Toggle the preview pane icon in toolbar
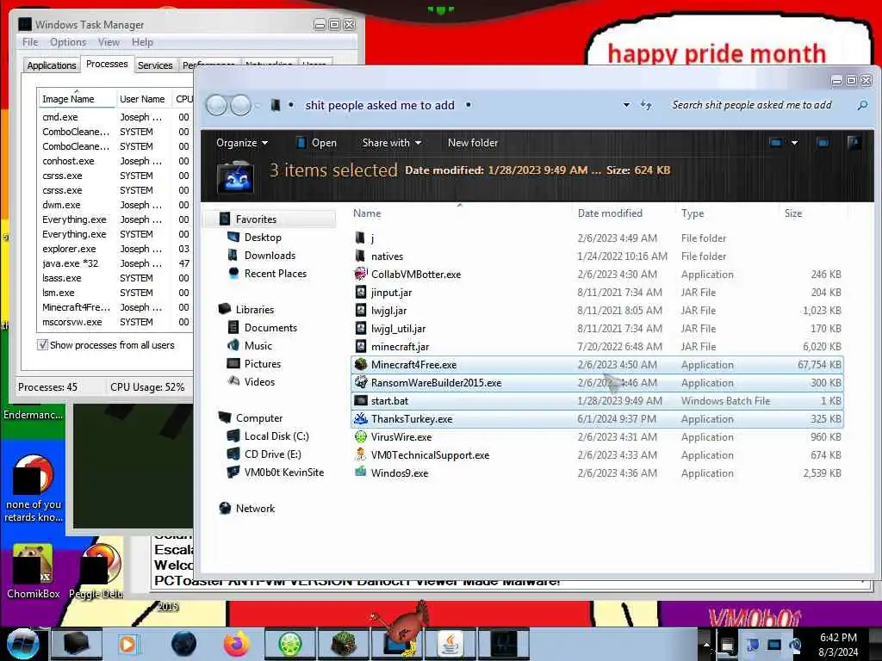Screen dimensions: 882x661 (823, 143)
